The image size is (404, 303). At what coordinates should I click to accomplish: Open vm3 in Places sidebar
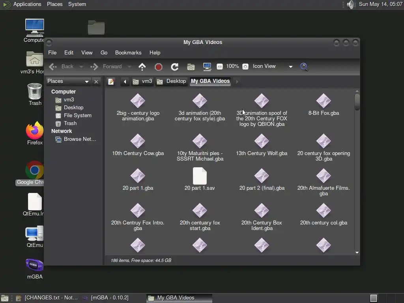(x=65, y=100)
